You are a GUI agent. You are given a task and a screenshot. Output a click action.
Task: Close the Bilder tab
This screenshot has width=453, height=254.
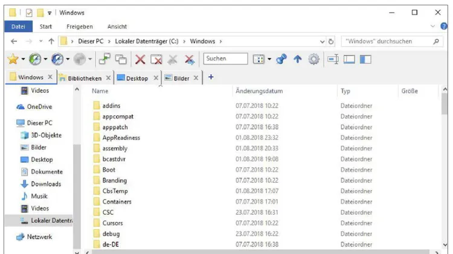(196, 78)
